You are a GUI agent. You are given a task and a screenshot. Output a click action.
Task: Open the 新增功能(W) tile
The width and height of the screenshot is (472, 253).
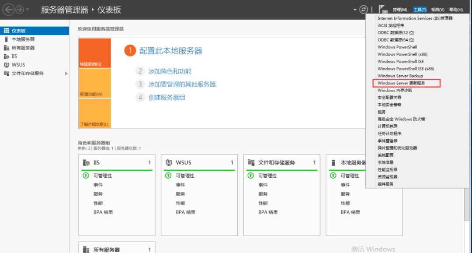94,83
